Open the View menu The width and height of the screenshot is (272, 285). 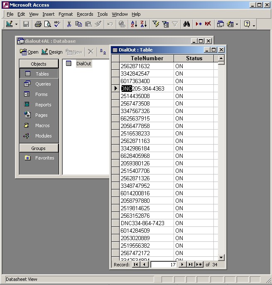(x=34, y=14)
